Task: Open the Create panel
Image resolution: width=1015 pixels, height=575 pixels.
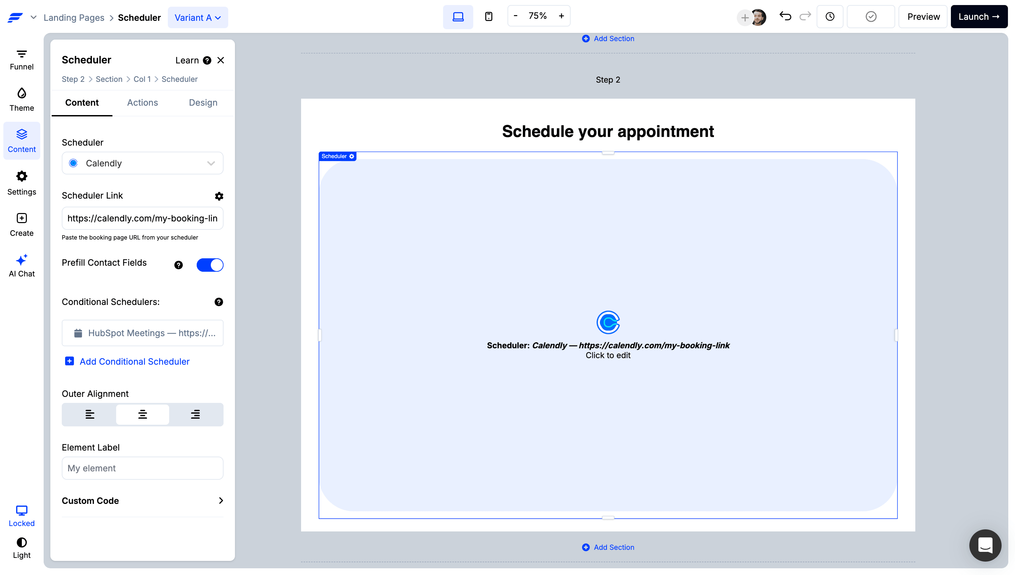Action: [21, 225]
